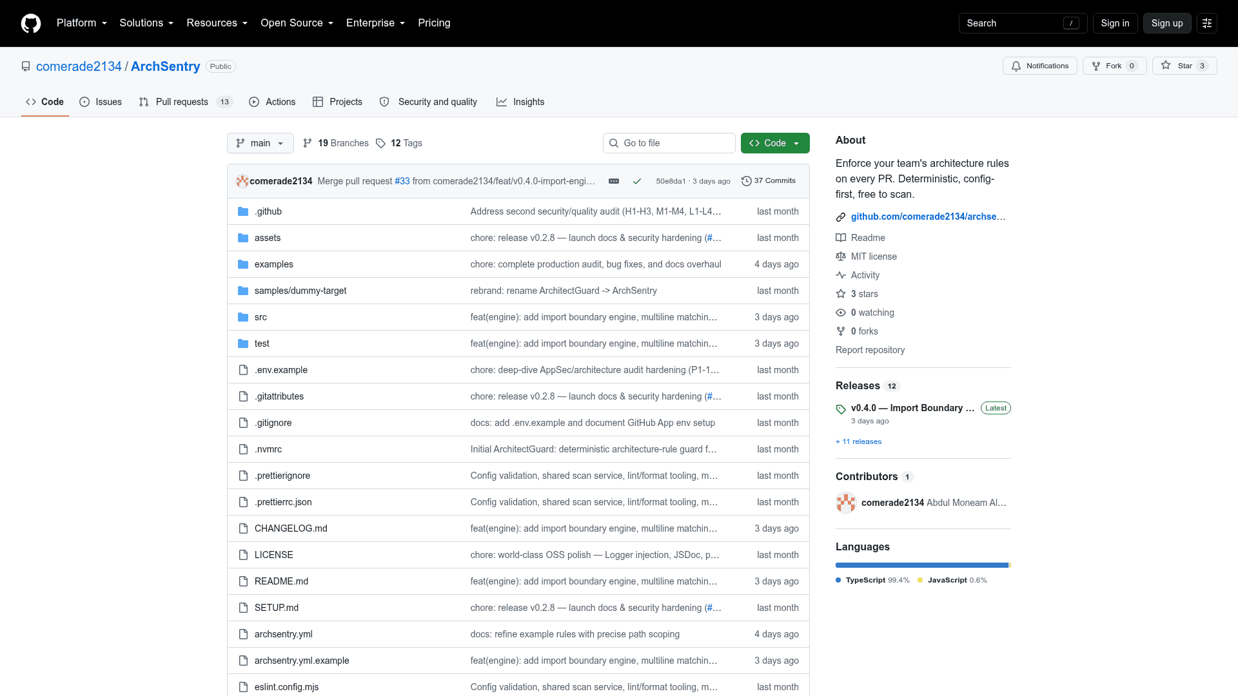1238x696 pixels.
Task: Click the Sign up button
Action: (1167, 23)
